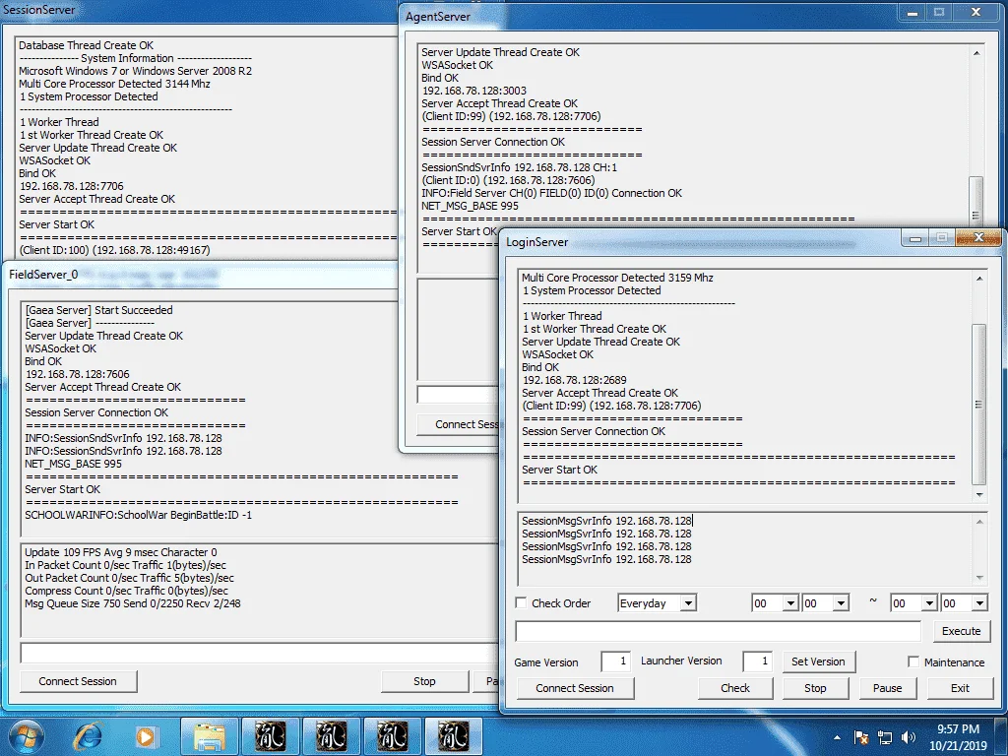This screenshot has height=756, width=1008.
Task: Click the Check button in LoginServer
Action: coord(735,688)
